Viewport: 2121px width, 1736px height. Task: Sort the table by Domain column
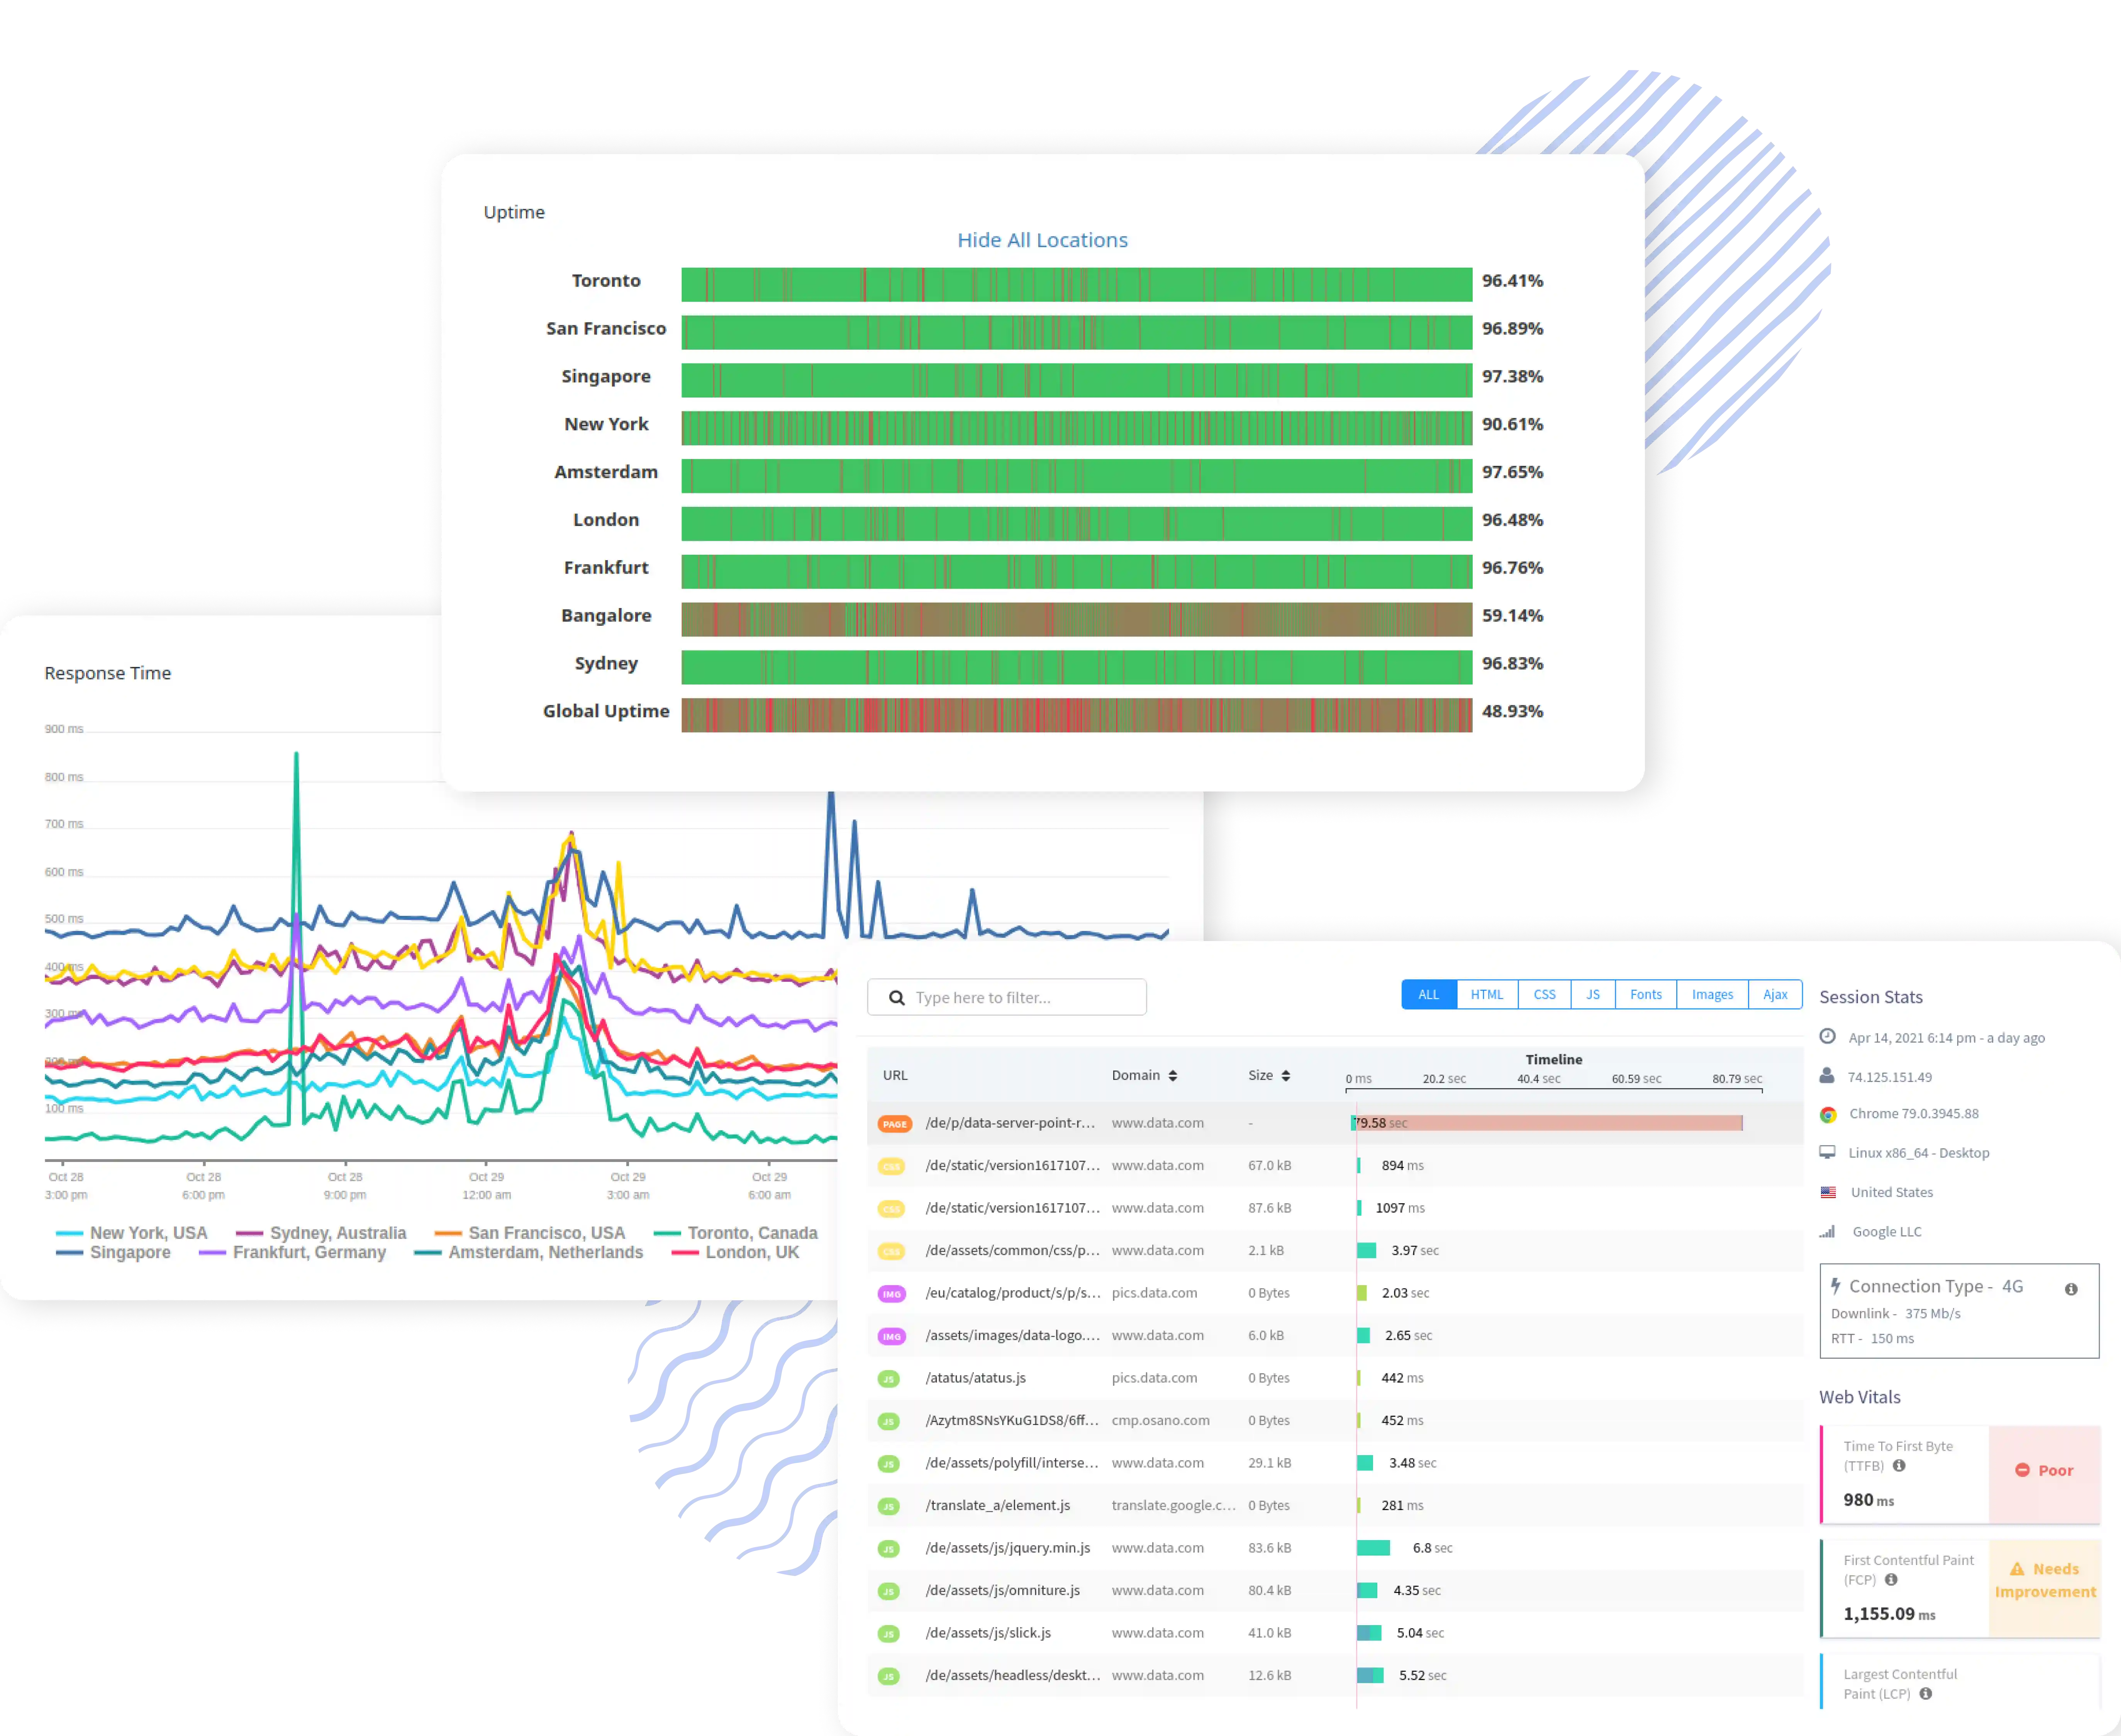tap(1144, 1075)
